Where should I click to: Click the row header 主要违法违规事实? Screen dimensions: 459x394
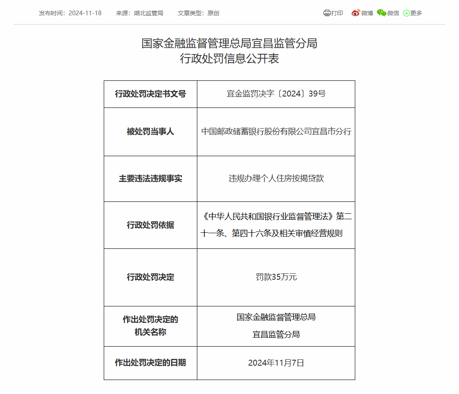[150, 179]
